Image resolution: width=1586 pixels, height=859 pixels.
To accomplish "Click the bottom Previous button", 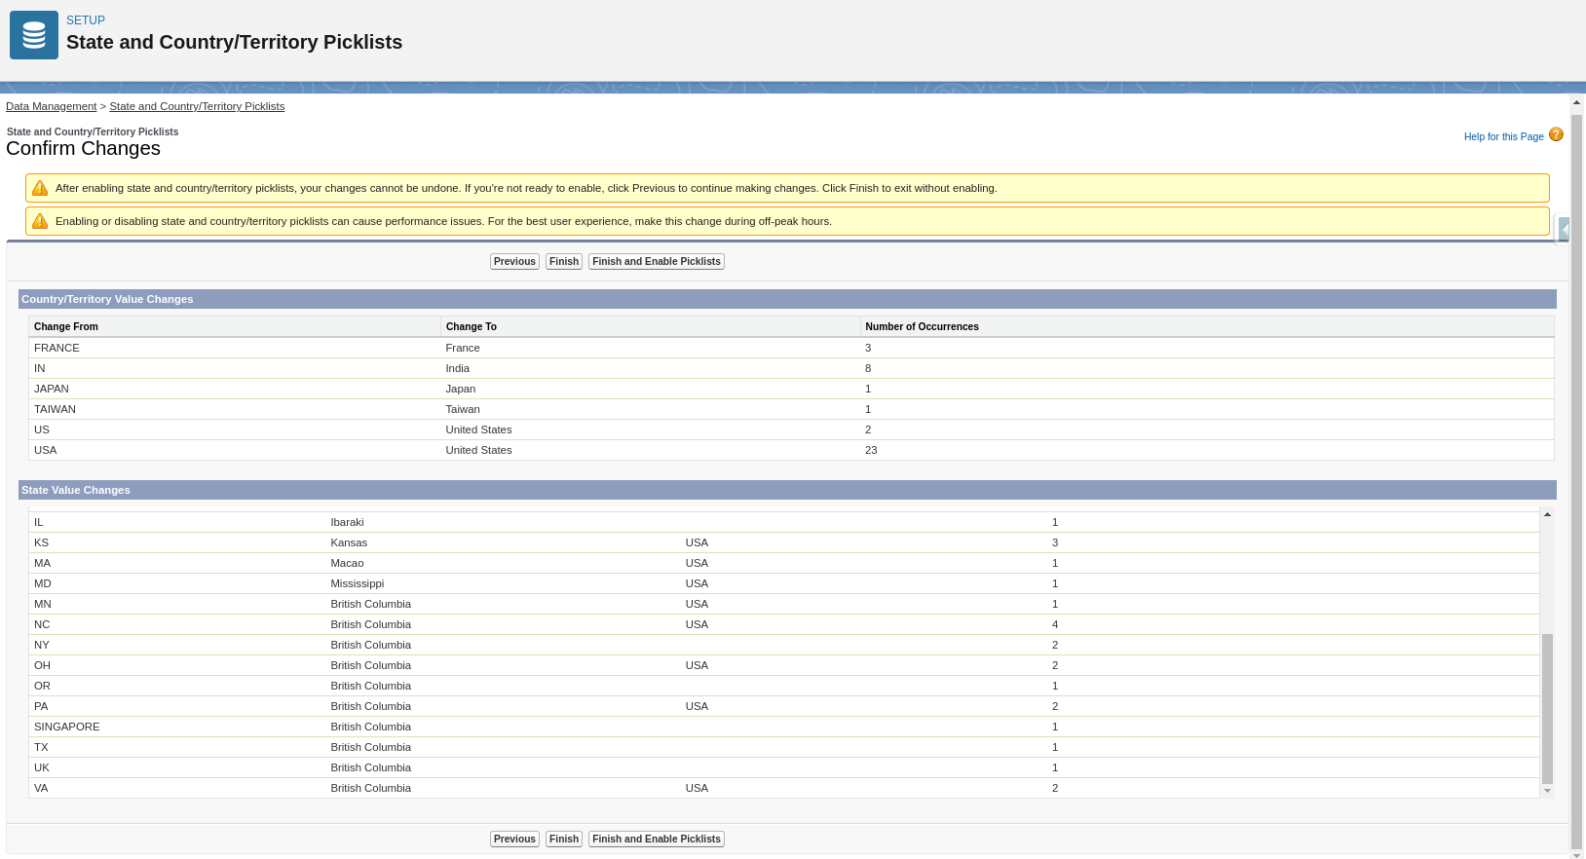I will click(514, 839).
